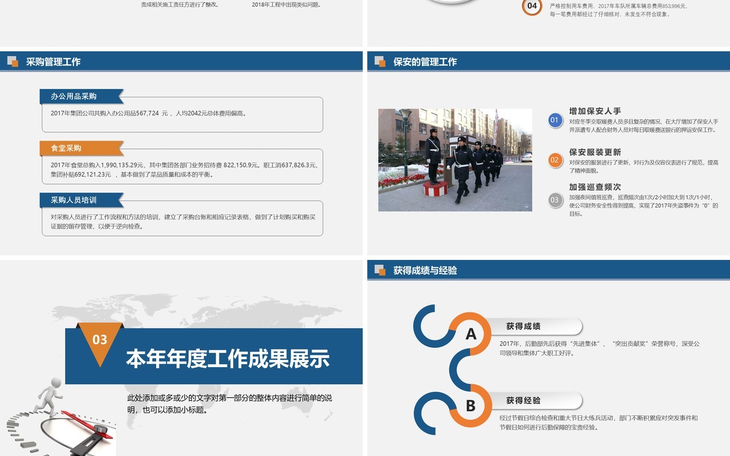730x456 pixels.
Task: Click the 保安服装更新 heading
Action: [x=595, y=152]
